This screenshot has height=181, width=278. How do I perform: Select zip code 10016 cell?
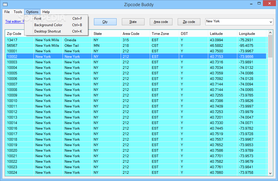tap(20, 128)
